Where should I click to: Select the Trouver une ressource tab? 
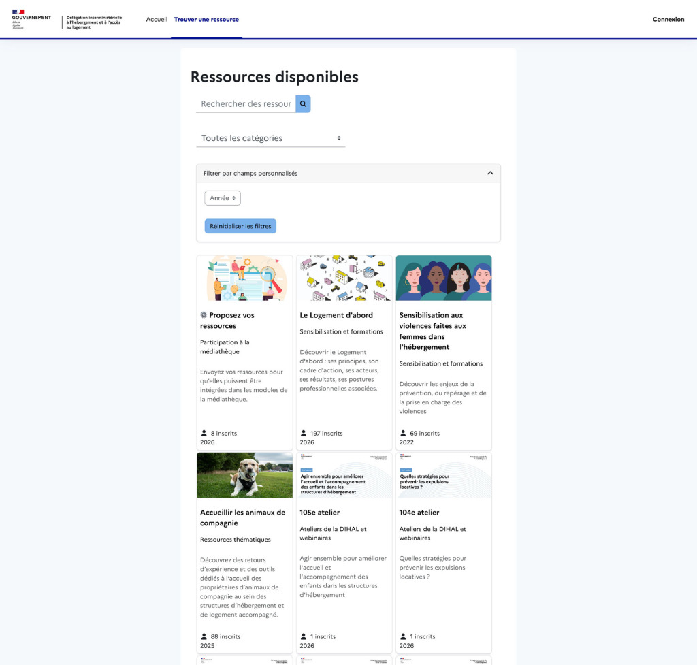coord(206,19)
